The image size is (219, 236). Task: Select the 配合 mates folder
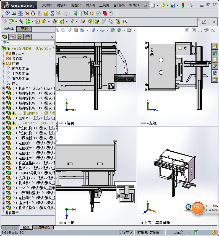pos(12,213)
